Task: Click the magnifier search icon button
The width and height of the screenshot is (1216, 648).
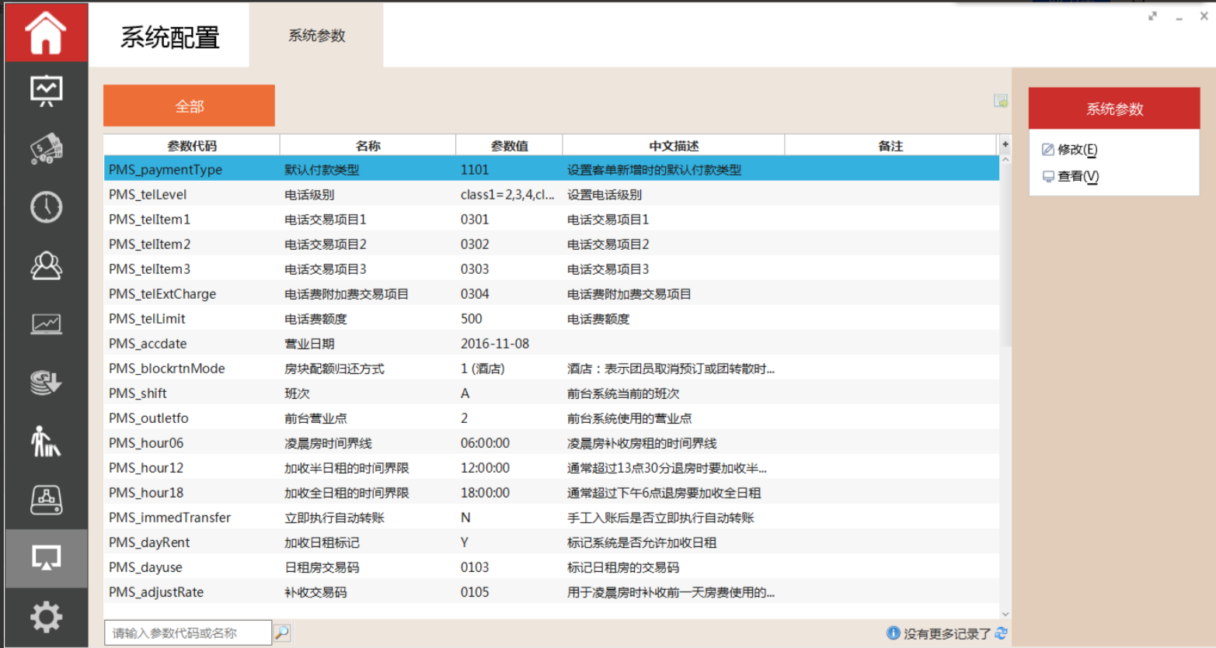Action: click(282, 632)
